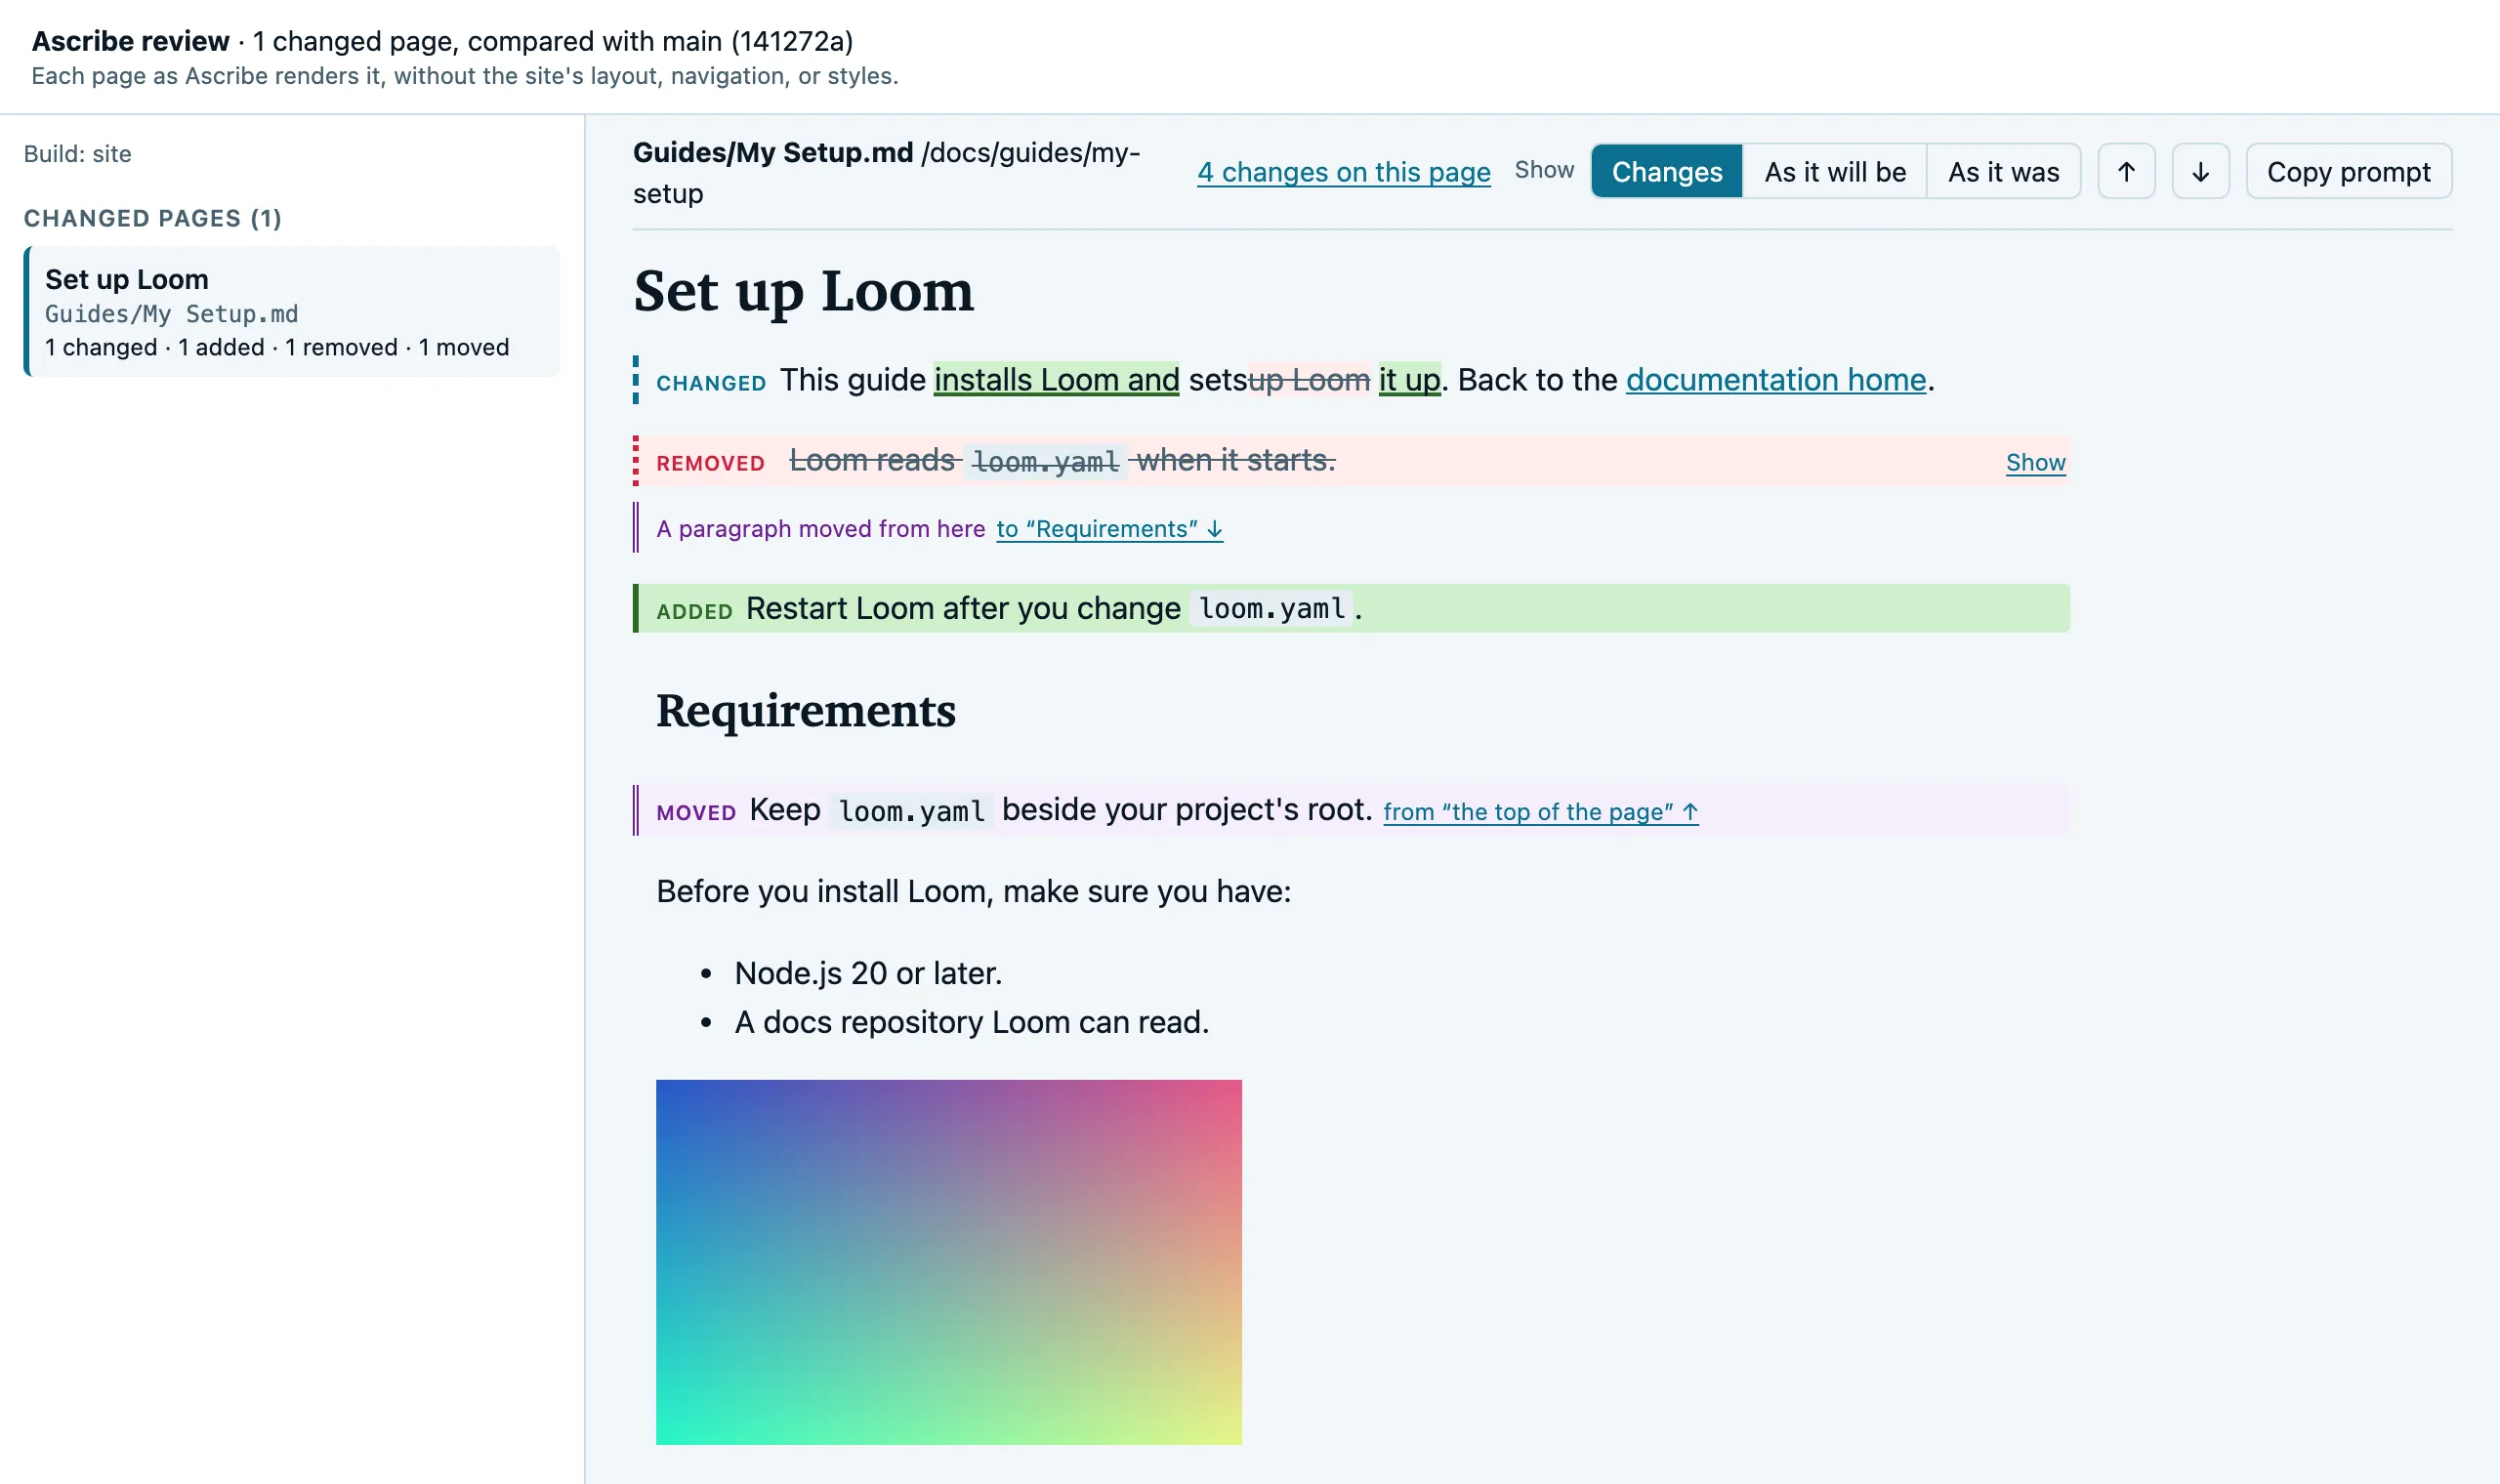Click the text 'Node.js 20 or later.'

click(x=867, y=973)
